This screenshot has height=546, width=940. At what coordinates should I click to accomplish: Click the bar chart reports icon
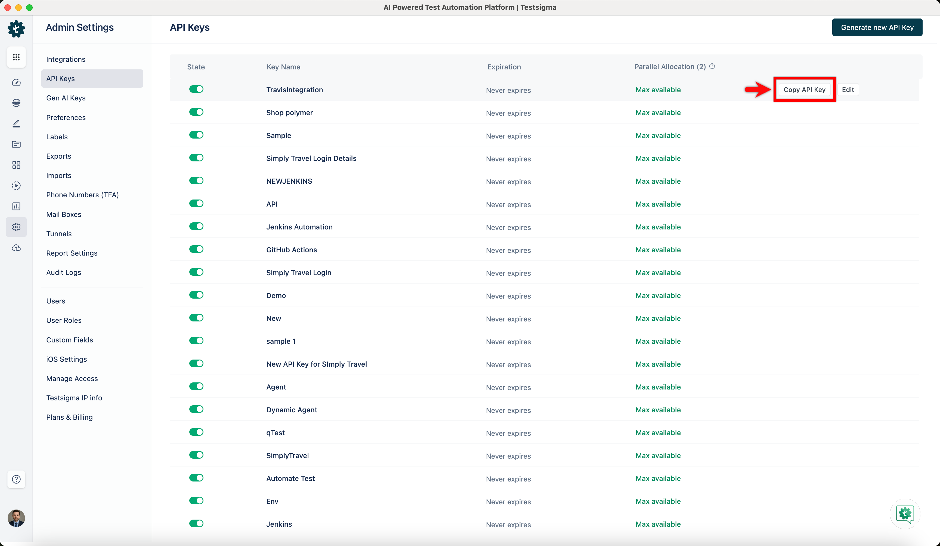pos(16,206)
